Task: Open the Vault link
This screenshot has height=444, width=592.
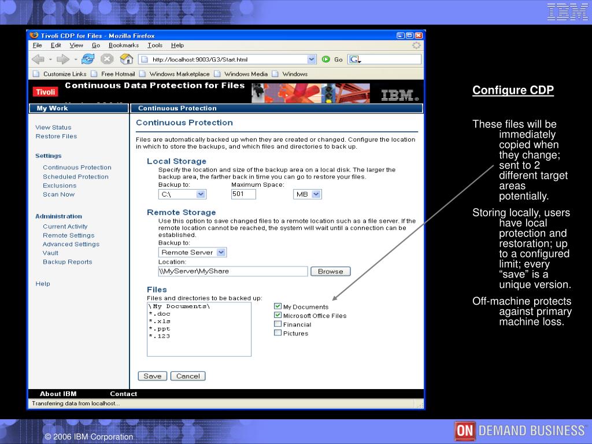Action: tap(51, 253)
